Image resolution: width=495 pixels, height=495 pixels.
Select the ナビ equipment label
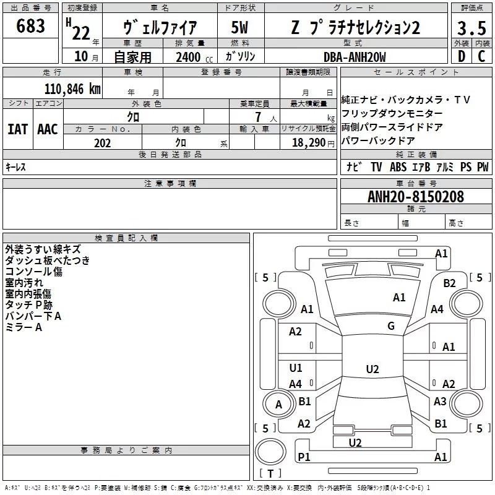pos(354,166)
